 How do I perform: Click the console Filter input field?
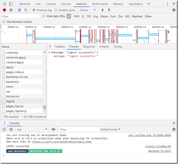79,129
